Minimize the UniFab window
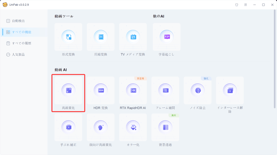The height and width of the screenshot is (155, 277). click(254, 5)
